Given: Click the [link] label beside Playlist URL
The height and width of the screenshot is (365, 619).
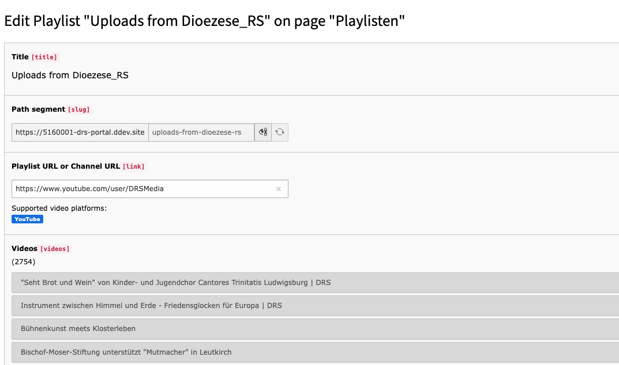Looking at the screenshot, I should [133, 166].
